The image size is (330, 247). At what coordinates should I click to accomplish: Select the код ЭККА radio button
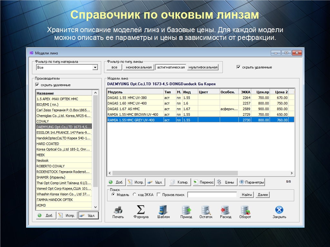click(x=134, y=195)
